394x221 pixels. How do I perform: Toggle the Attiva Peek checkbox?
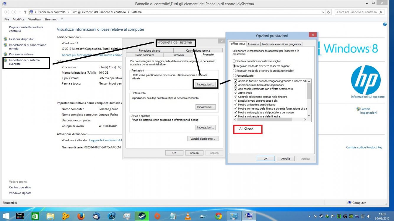tap(236, 93)
